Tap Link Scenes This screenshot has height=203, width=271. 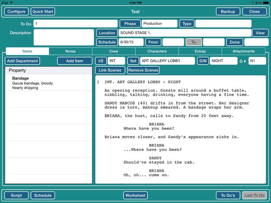tap(110, 70)
